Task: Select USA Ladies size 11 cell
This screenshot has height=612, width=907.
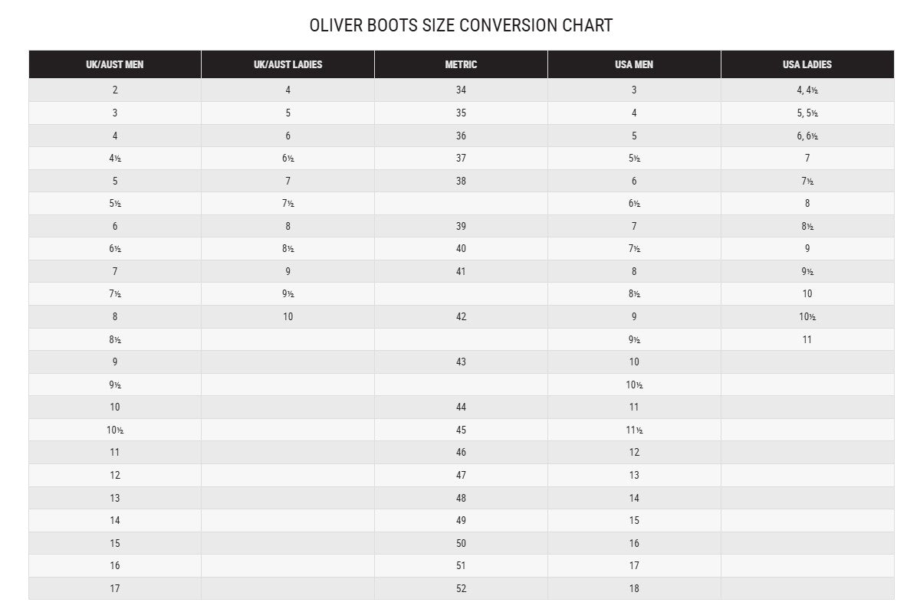Action: point(807,339)
